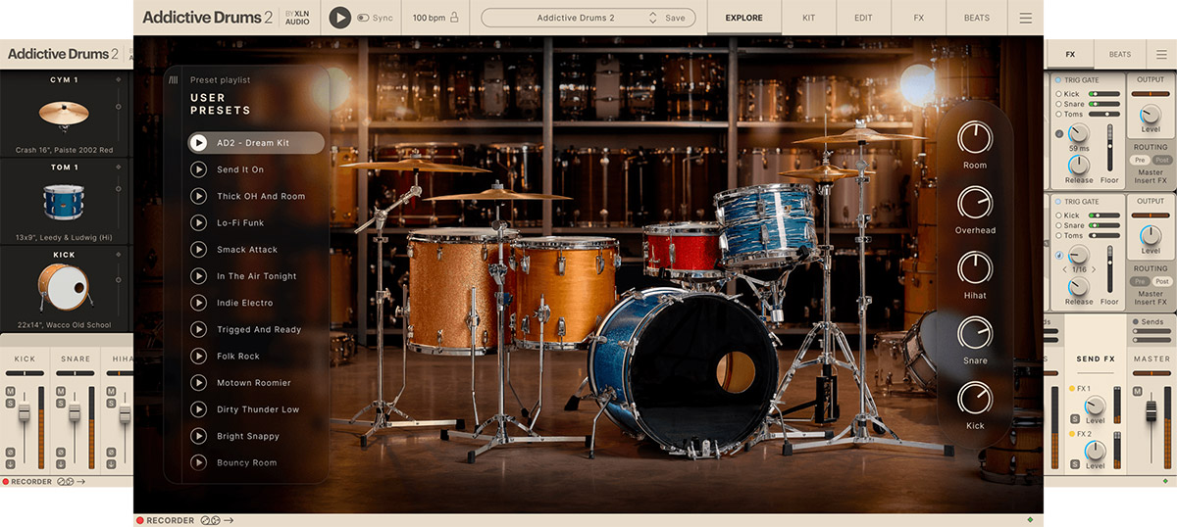
Task: Preview the Motown Roomier preset
Action: (x=199, y=383)
